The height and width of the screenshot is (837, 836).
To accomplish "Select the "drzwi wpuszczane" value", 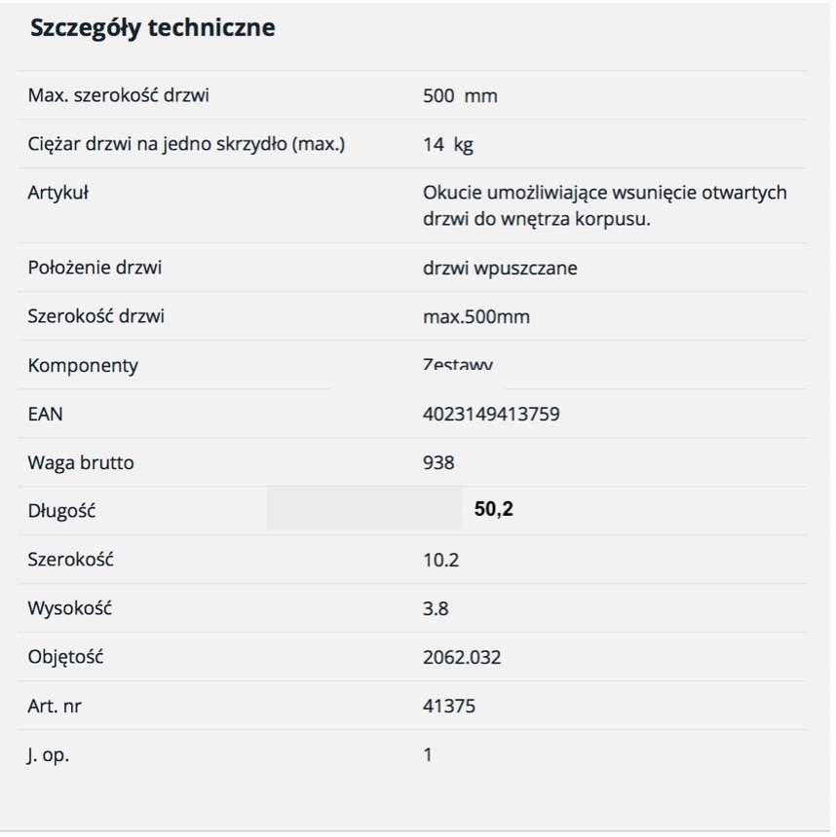I will pos(500,268).
